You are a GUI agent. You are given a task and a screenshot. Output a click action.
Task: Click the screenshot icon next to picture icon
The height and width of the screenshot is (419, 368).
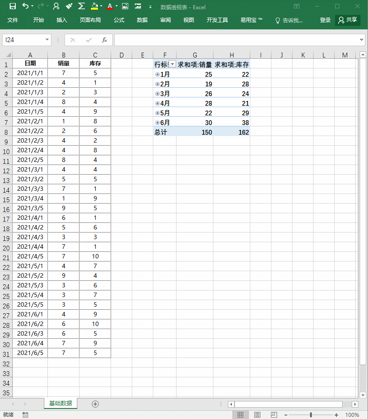[x=138, y=6]
